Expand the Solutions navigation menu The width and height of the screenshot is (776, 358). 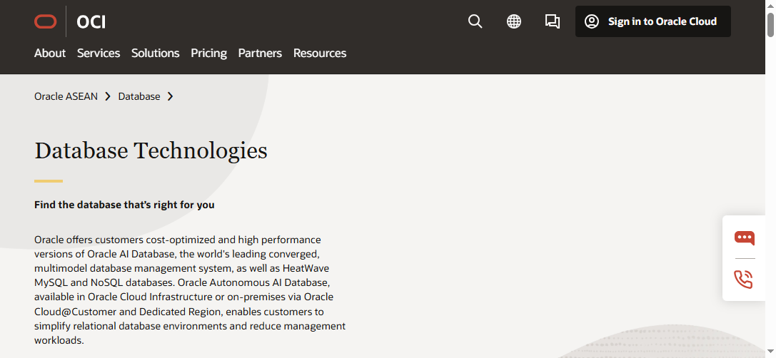tap(155, 53)
